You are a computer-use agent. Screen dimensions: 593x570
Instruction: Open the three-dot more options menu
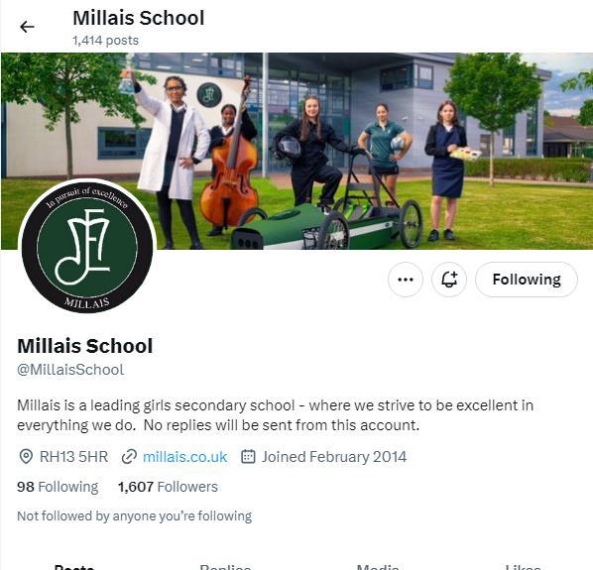tap(406, 280)
